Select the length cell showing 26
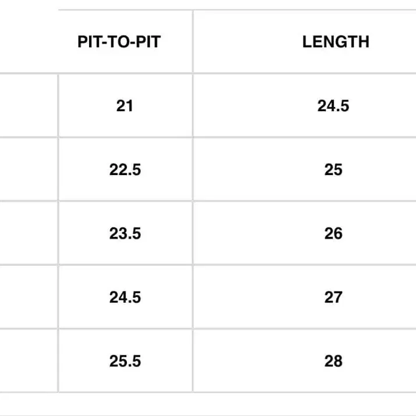Image resolution: width=416 pixels, height=416 pixels. (304, 233)
